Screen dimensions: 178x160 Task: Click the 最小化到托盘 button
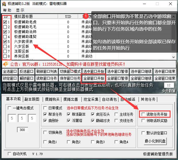tap(155, 141)
